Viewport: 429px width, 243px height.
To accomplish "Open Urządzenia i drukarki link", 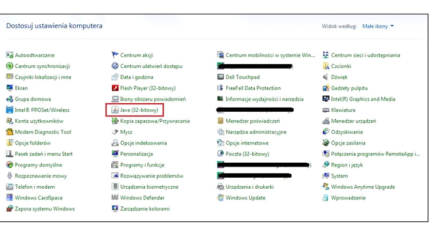I will [x=250, y=187].
